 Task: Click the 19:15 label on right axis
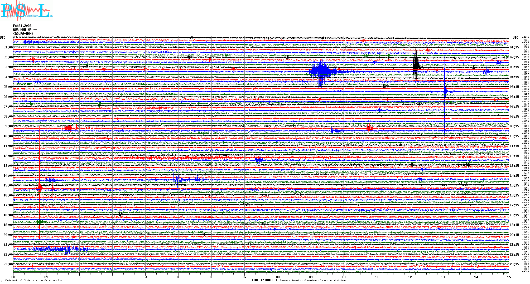[x=514, y=225]
